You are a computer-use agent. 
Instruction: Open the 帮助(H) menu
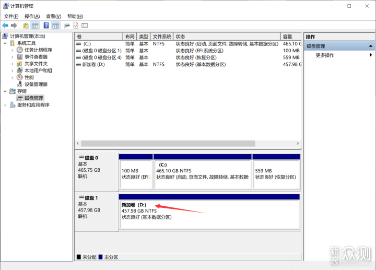pyautogui.click(x=75, y=16)
